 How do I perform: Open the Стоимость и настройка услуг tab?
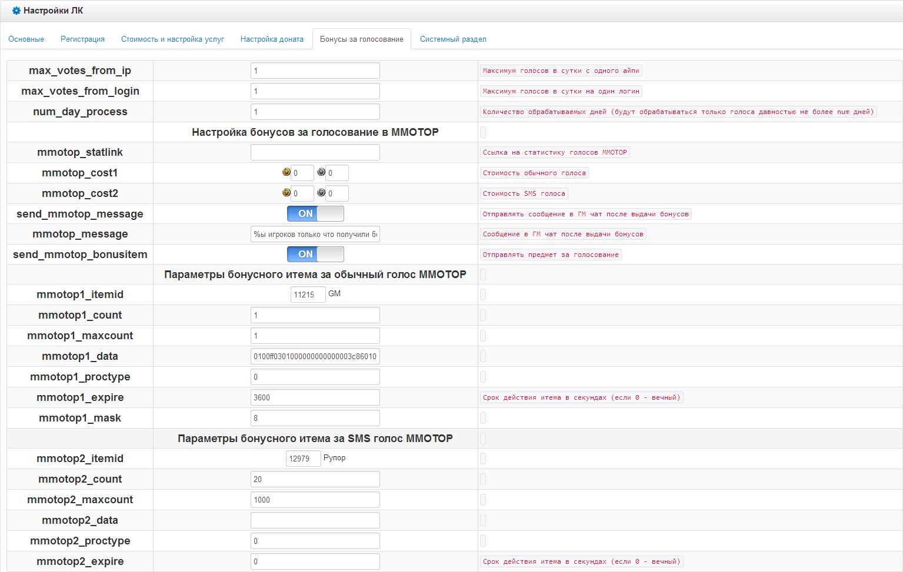(x=172, y=39)
